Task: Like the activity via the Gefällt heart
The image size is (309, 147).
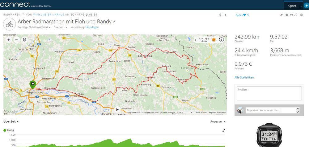Action: point(244,15)
